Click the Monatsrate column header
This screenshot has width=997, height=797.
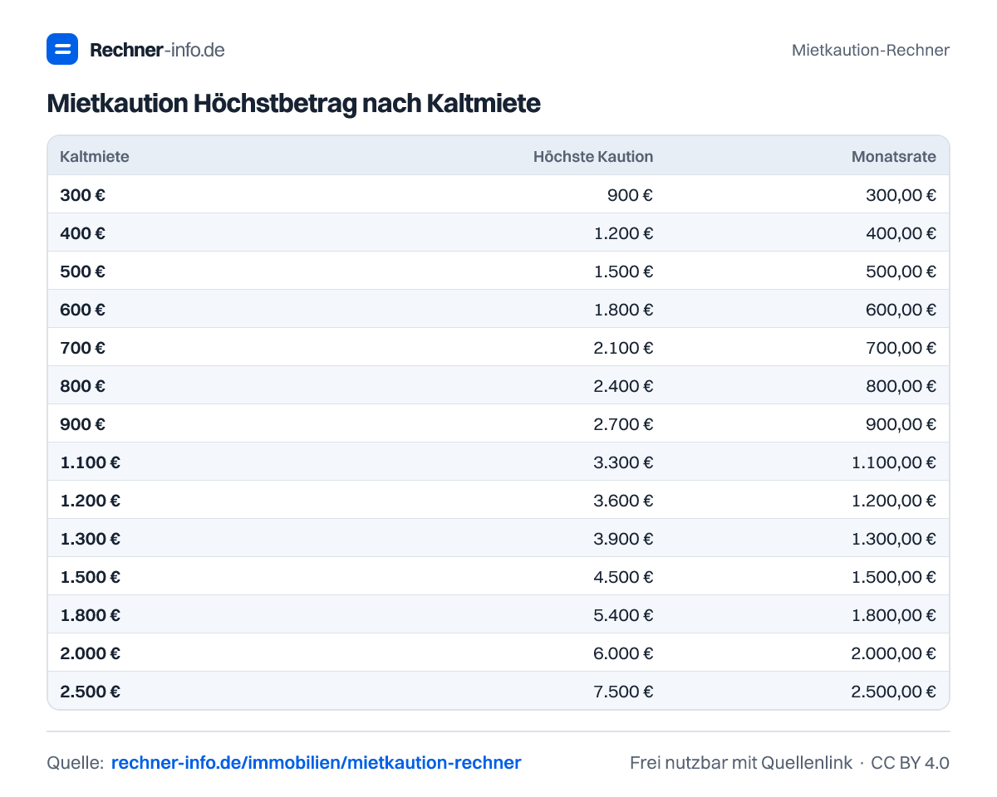(x=894, y=156)
